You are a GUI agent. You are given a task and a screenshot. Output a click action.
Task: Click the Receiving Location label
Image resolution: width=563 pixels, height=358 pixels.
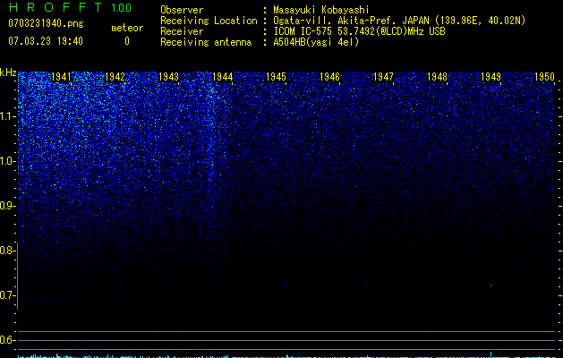coord(209,21)
